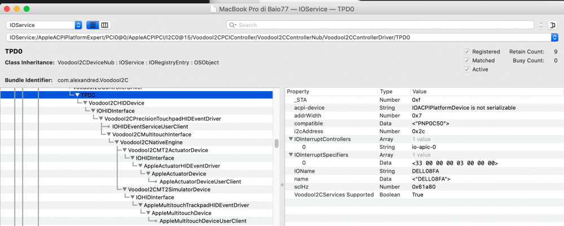Select the i2cAddress property row
Viewport: 564px width, 226px height.
pyautogui.click(x=425, y=132)
